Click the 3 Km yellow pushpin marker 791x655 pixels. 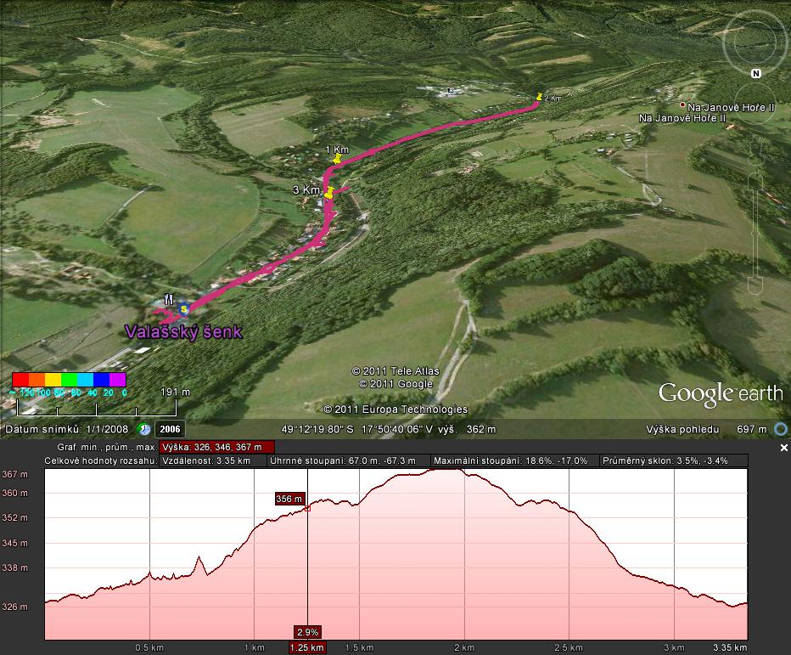(329, 193)
